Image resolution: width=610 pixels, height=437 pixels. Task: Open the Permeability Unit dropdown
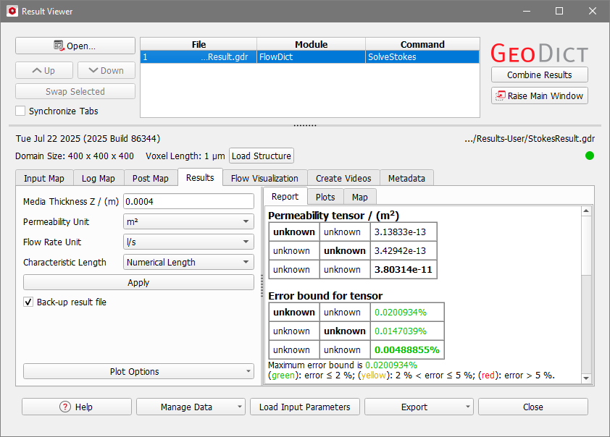[x=188, y=222]
